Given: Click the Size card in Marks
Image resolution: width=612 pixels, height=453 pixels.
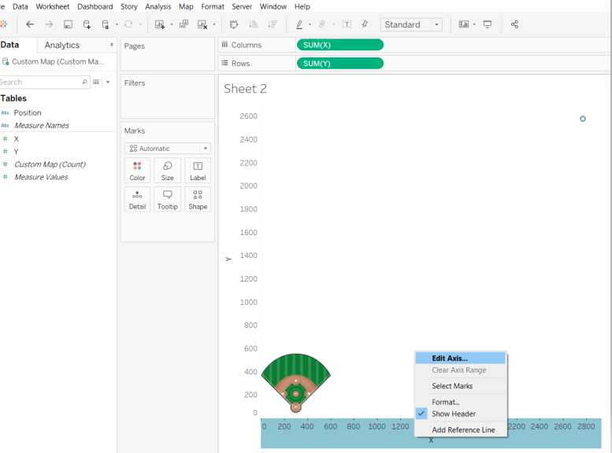Looking at the screenshot, I should pyautogui.click(x=168, y=171).
